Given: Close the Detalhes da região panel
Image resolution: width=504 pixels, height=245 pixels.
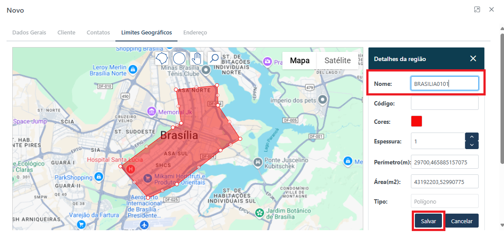Looking at the screenshot, I should pos(473,59).
